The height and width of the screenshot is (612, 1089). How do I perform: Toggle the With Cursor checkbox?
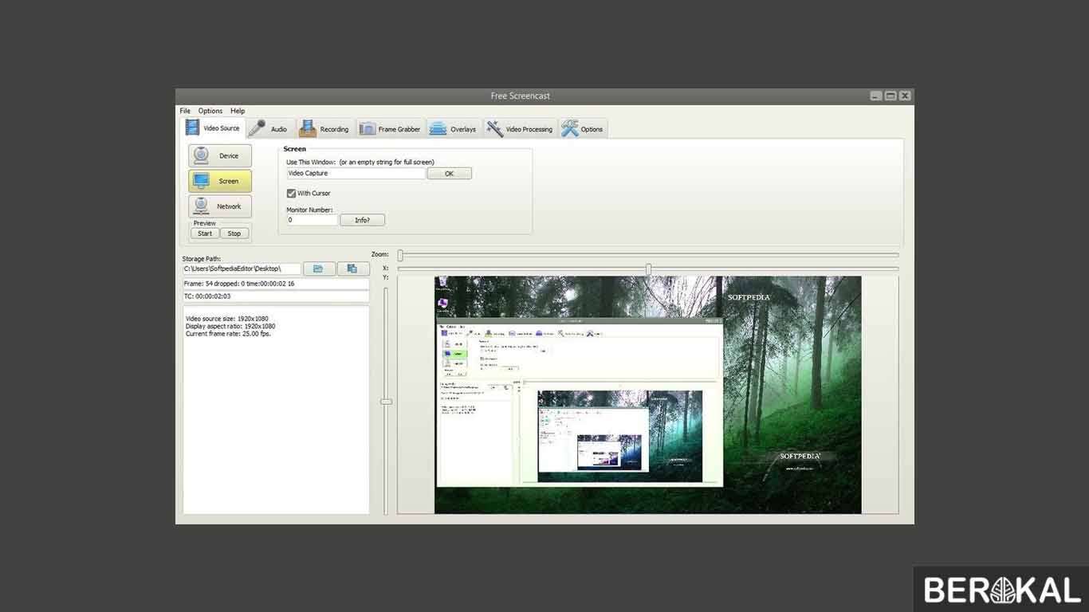click(x=292, y=194)
